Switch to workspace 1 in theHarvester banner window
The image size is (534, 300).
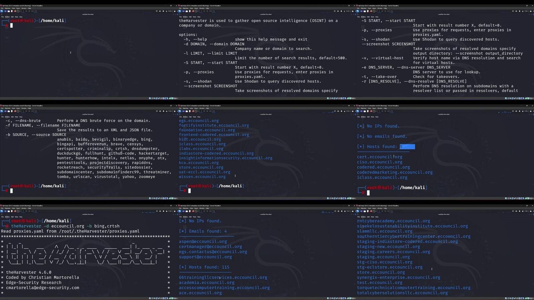(x=23, y=211)
